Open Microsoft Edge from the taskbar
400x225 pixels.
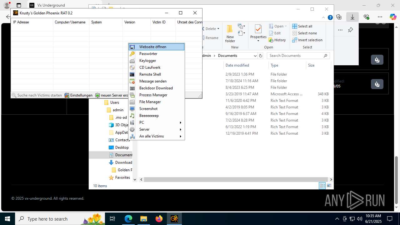(128, 219)
